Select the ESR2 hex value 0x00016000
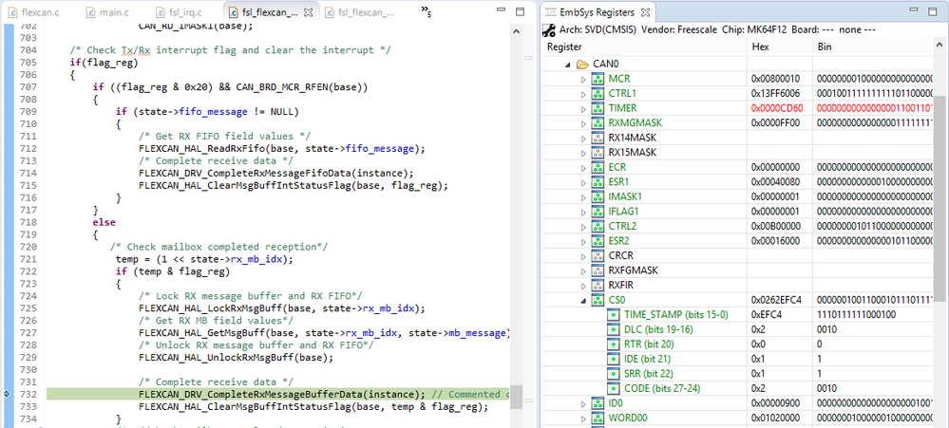The image size is (949, 428). pyautogui.click(x=775, y=241)
